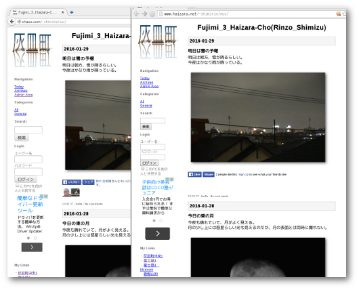
Task: Open Admin Area link in right window
Action: [x=149, y=86]
